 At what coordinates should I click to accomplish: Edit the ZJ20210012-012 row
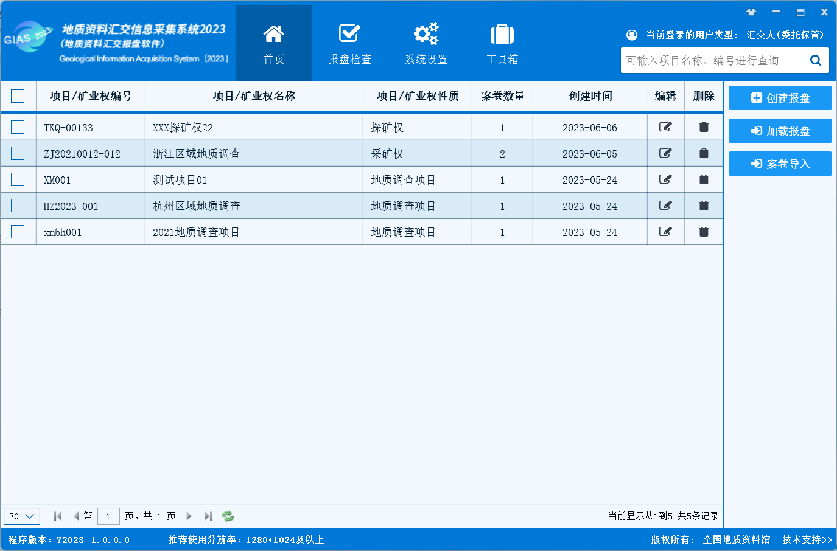pos(665,153)
